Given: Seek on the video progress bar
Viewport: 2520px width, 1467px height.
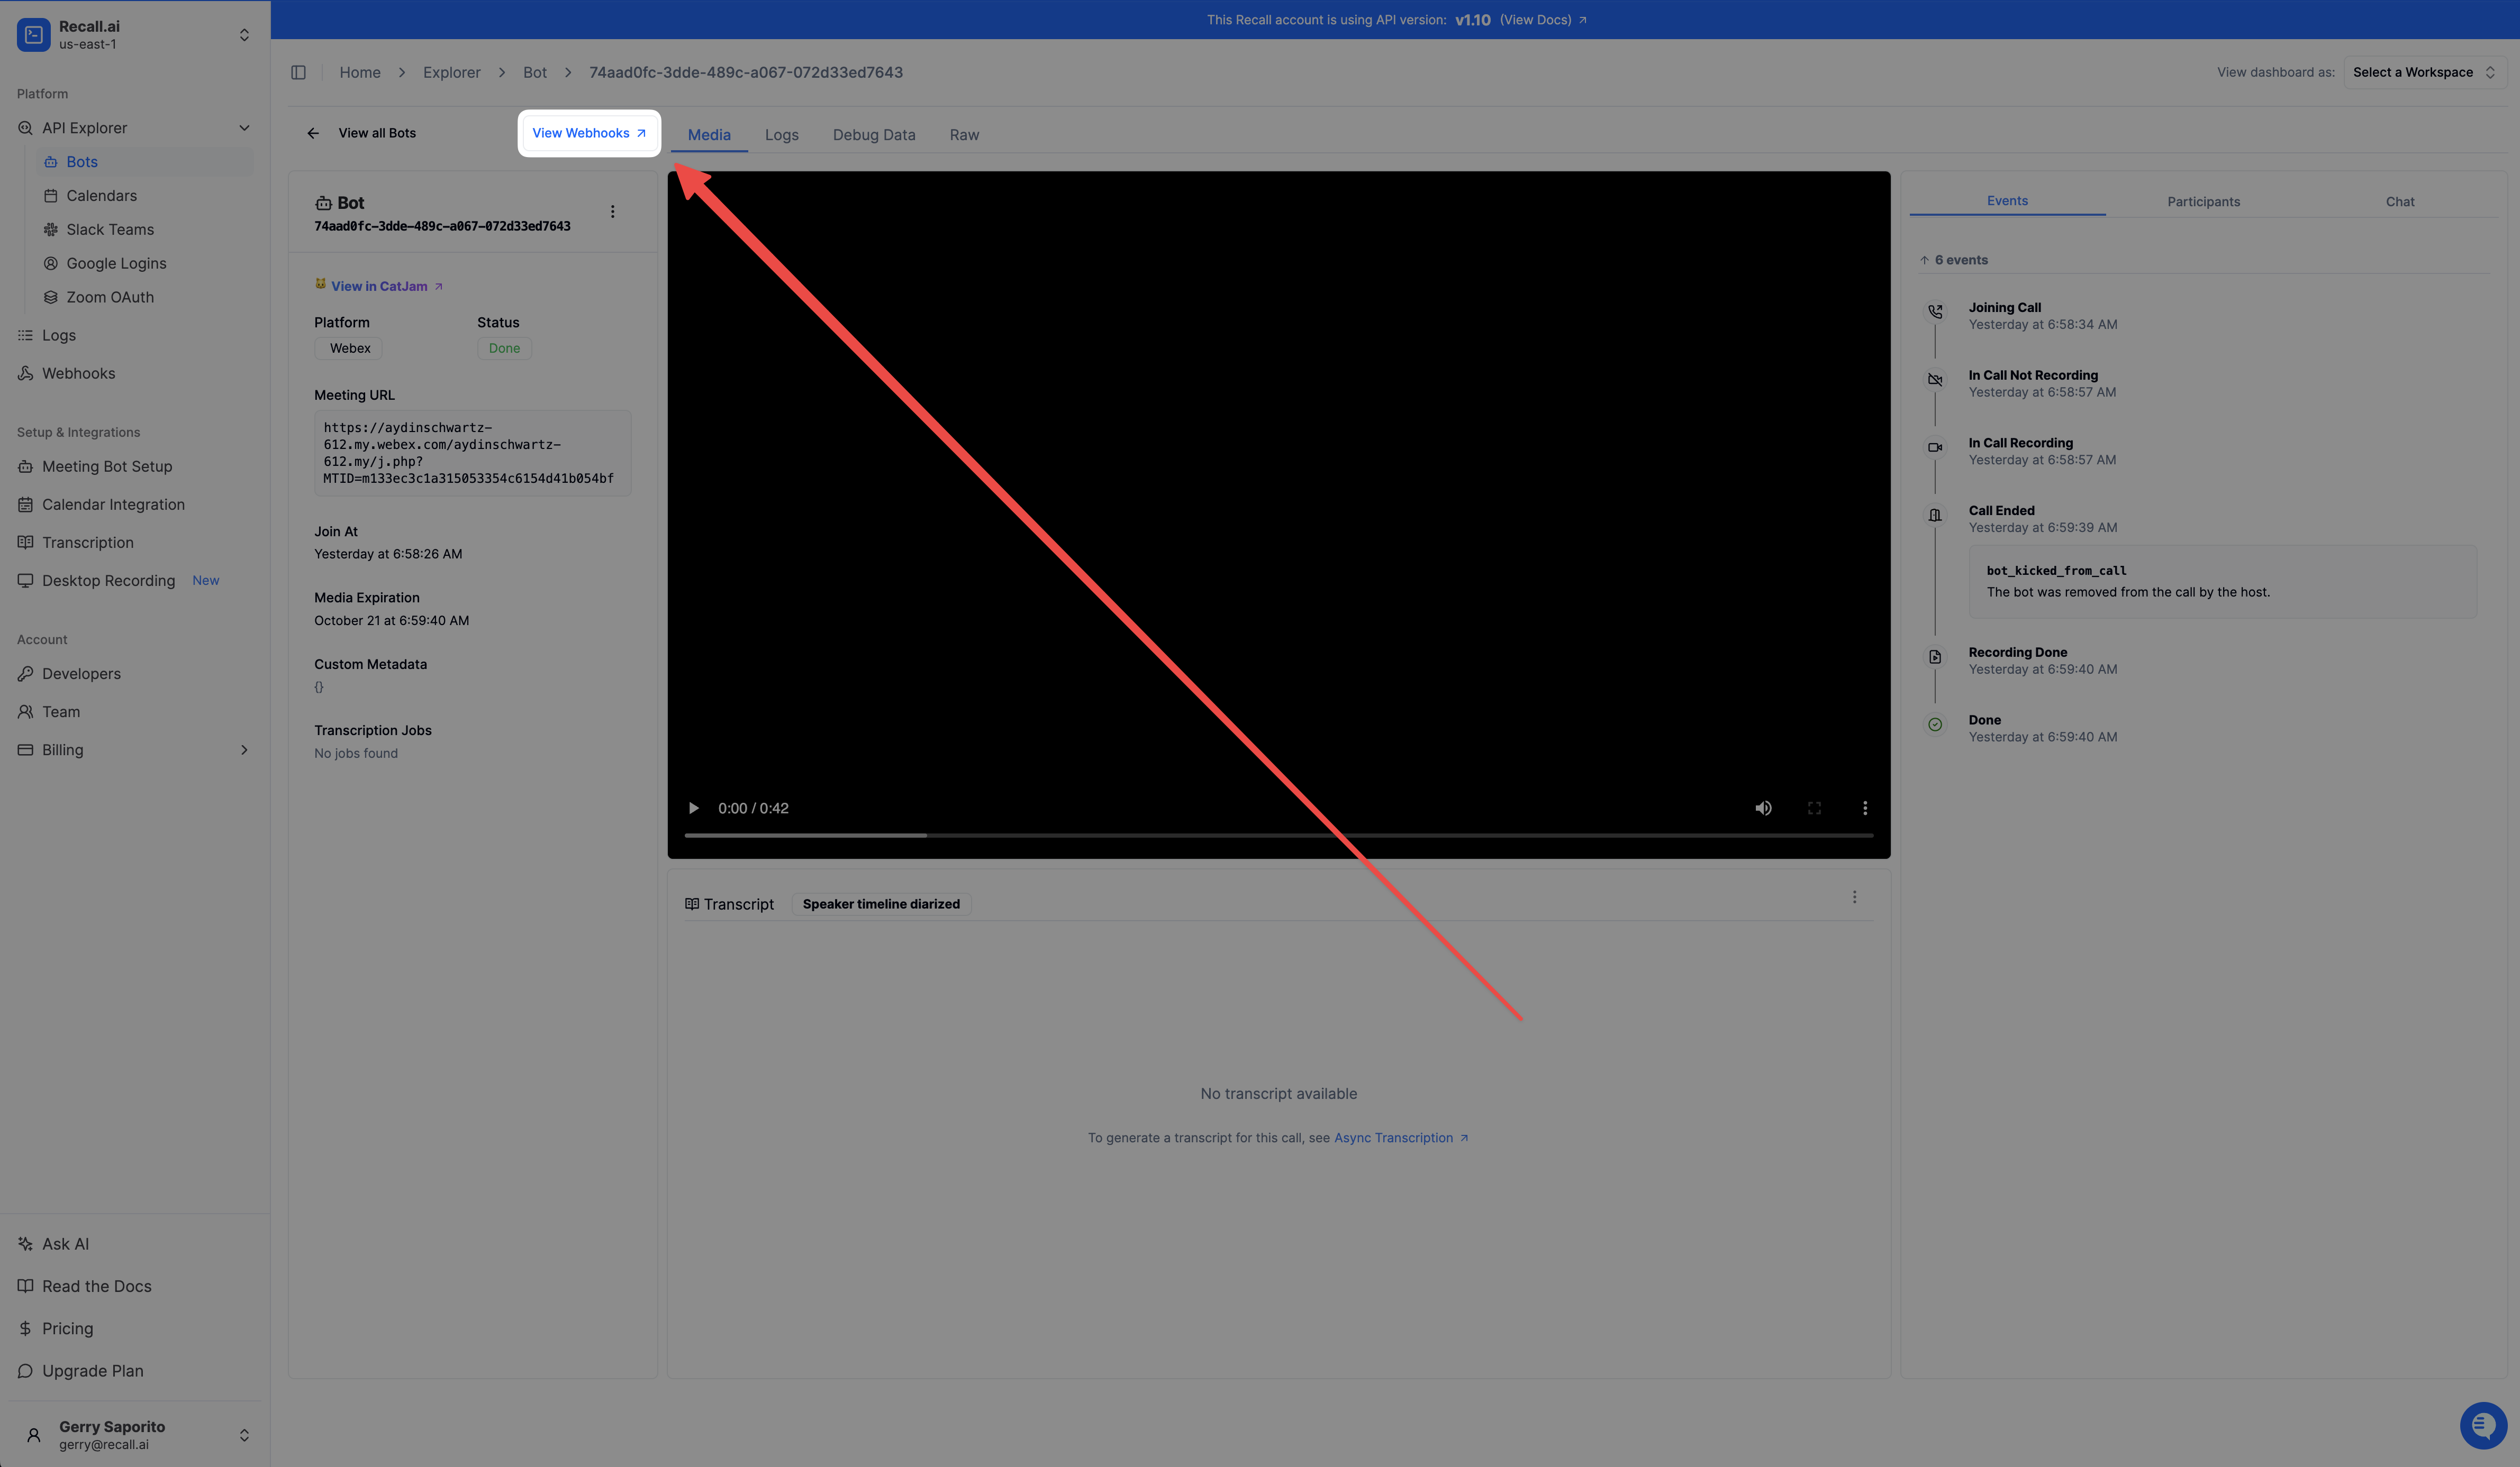Looking at the screenshot, I should (x=1278, y=835).
